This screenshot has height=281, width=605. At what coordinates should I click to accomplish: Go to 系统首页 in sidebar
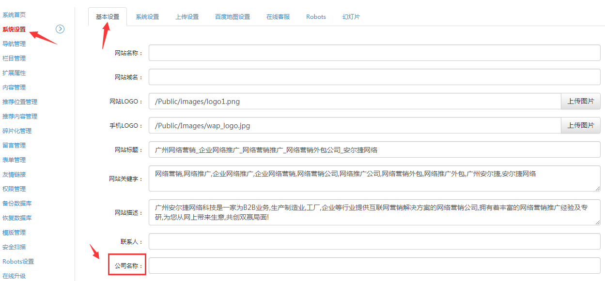pyautogui.click(x=14, y=15)
